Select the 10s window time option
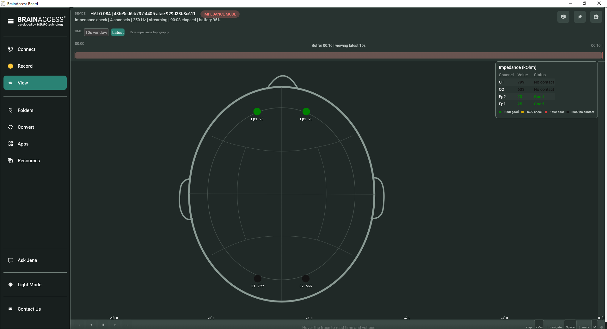This screenshot has width=607, height=329. tap(96, 32)
